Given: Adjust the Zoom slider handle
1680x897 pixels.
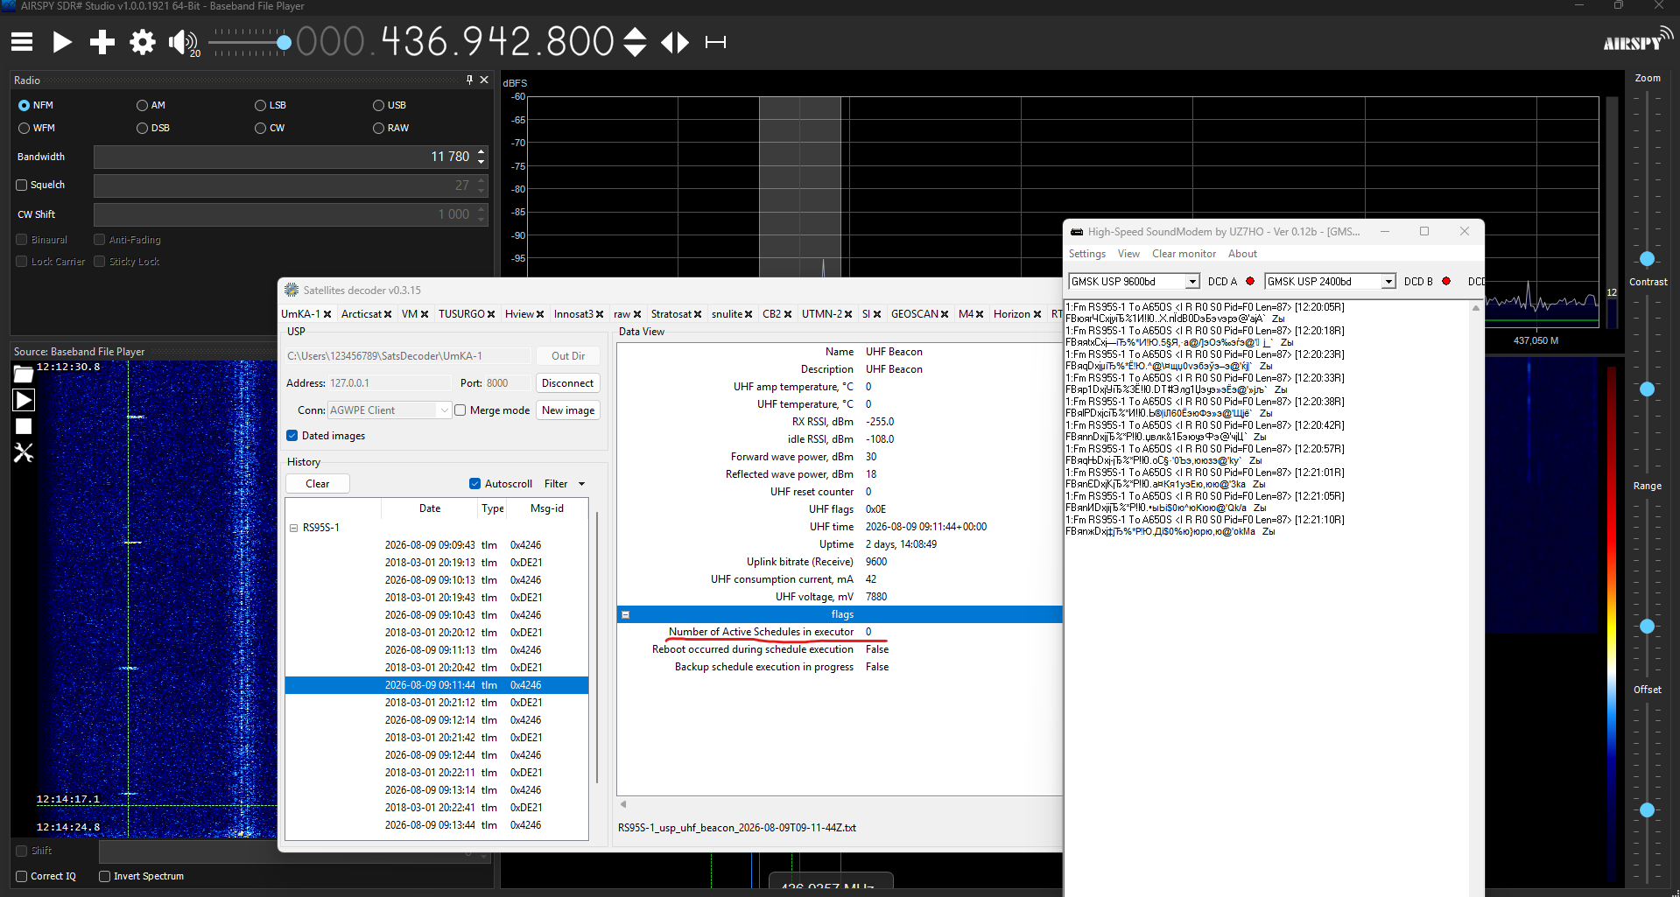Looking at the screenshot, I should coord(1647,259).
